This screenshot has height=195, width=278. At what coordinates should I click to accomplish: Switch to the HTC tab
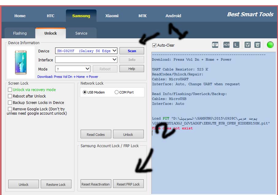pyautogui.click(x=51, y=16)
